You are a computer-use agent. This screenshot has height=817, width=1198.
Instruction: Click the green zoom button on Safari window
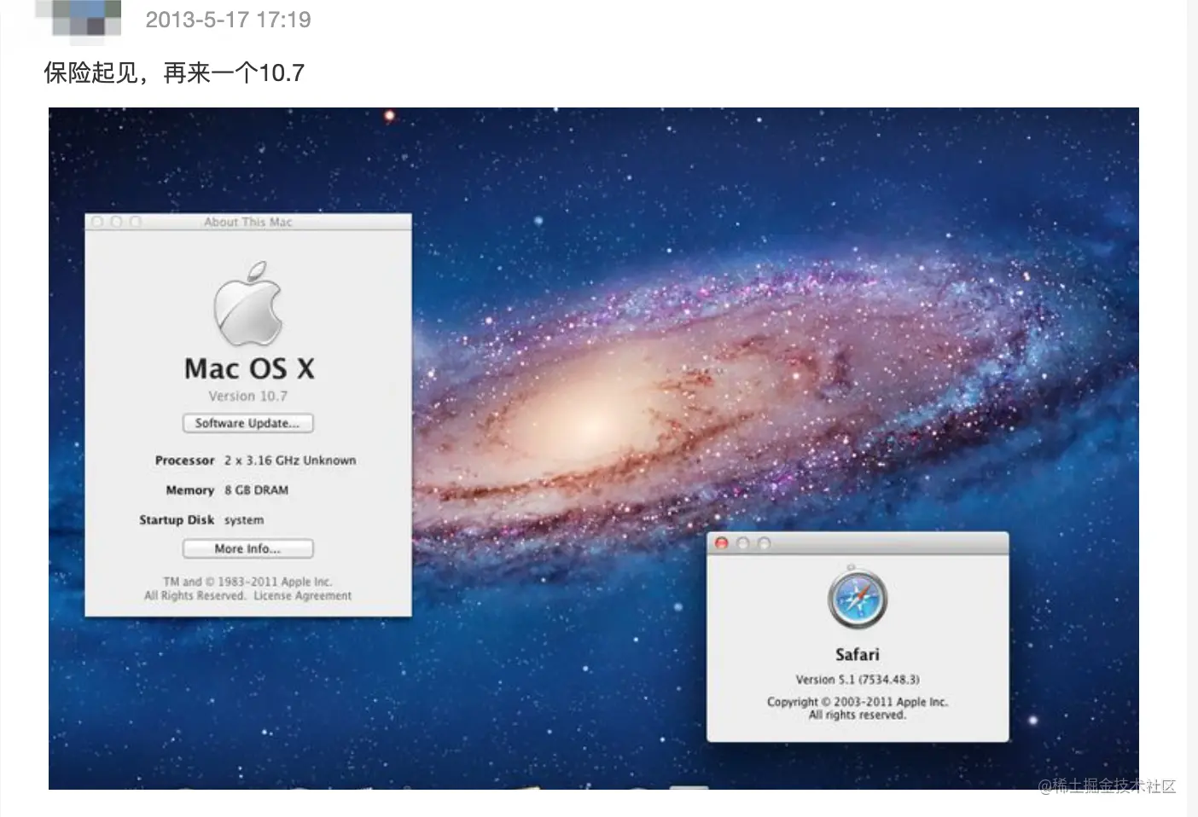(x=763, y=542)
